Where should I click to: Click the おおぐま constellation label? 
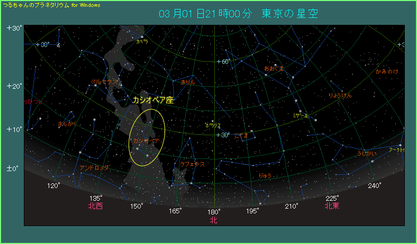click(274, 68)
